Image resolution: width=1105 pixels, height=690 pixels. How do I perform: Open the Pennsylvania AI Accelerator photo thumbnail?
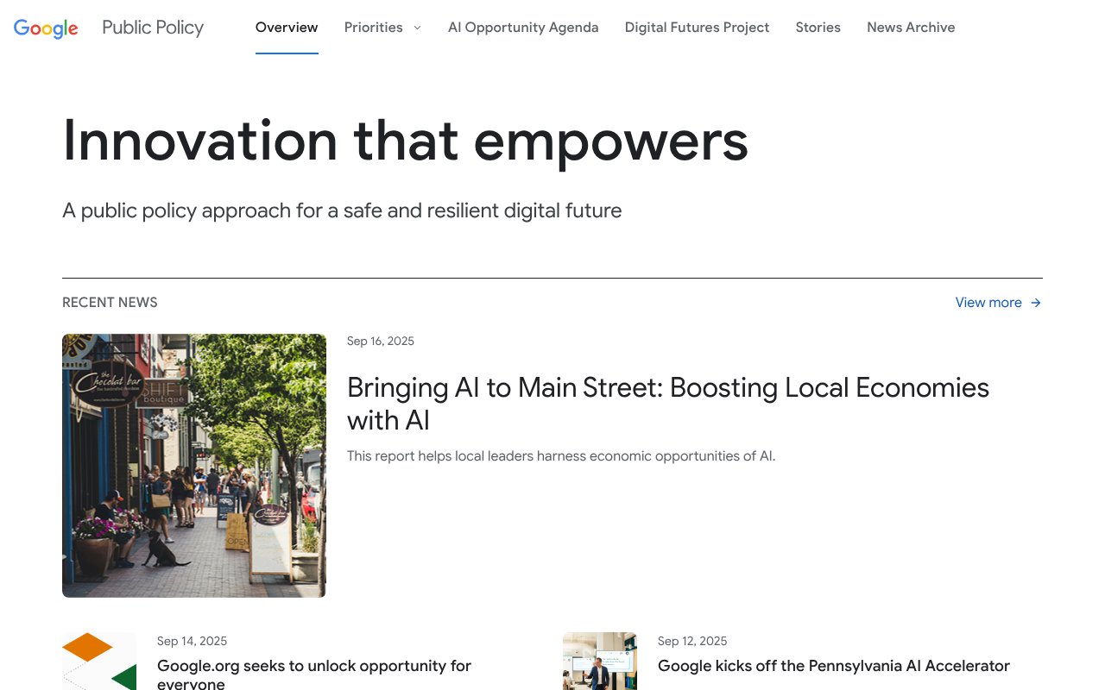pos(600,662)
